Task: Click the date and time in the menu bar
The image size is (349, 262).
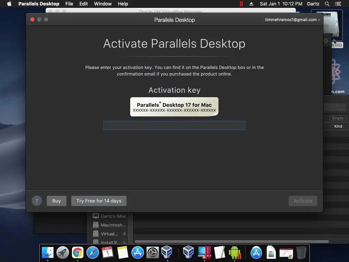Action: (281, 4)
